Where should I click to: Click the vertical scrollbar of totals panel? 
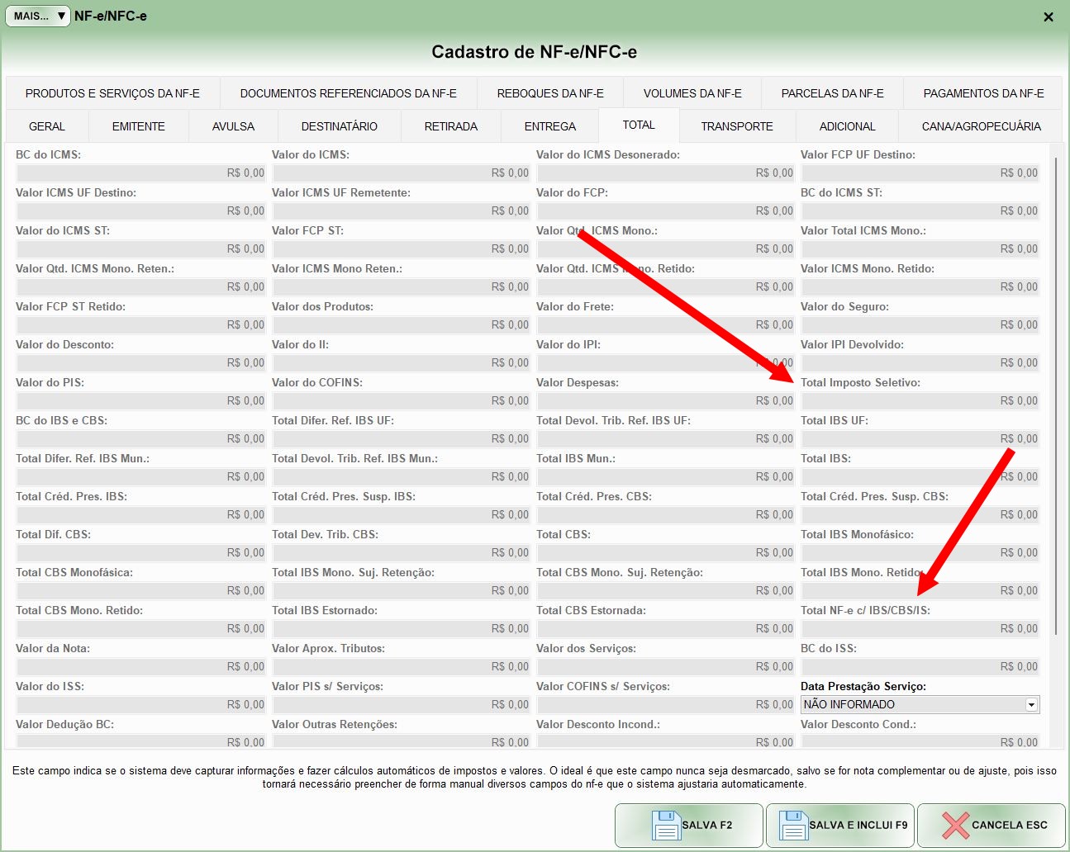(1054, 388)
